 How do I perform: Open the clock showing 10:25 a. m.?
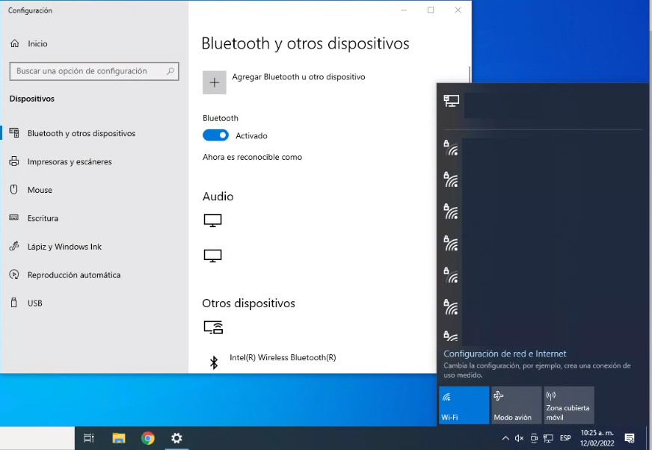tap(597, 438)
